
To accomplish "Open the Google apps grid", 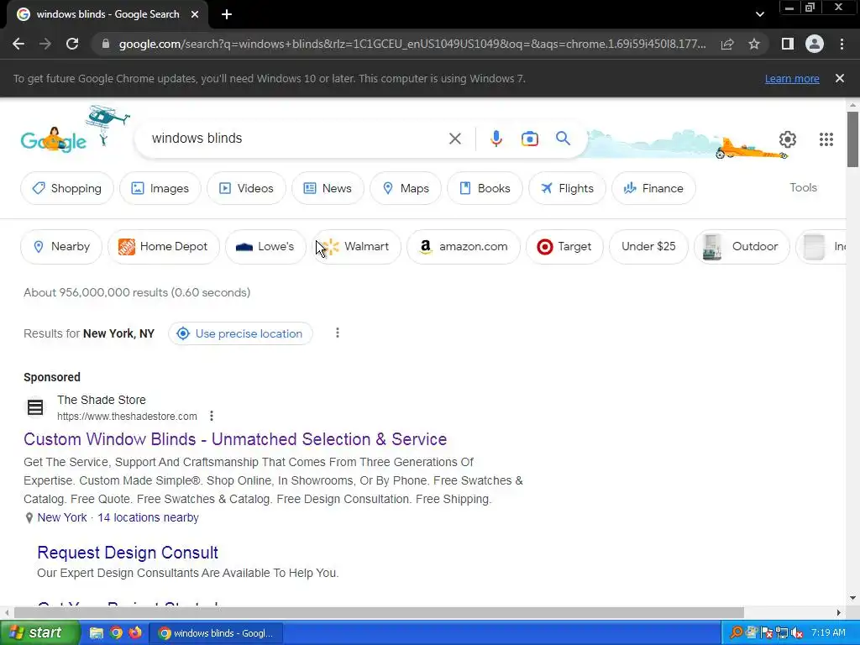I will 826,139.
